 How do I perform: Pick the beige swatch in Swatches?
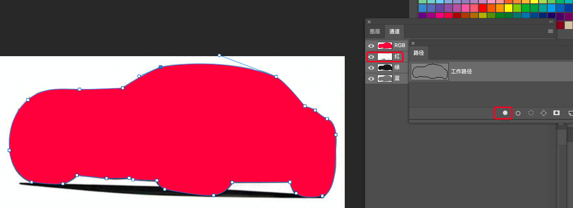pyautogui.click(x=569, y=25)
